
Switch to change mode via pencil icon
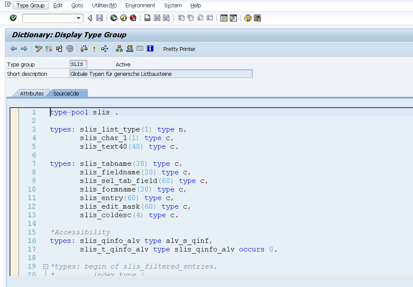tap(38, 48)
